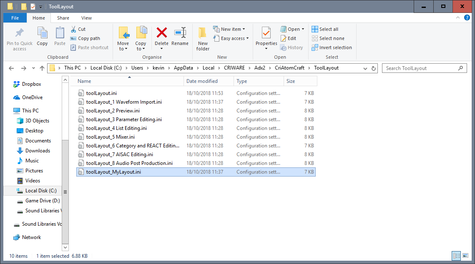Open the Help question mark icon
The height and width of the screenshot is (264, 475).
(x=467, y=17)
